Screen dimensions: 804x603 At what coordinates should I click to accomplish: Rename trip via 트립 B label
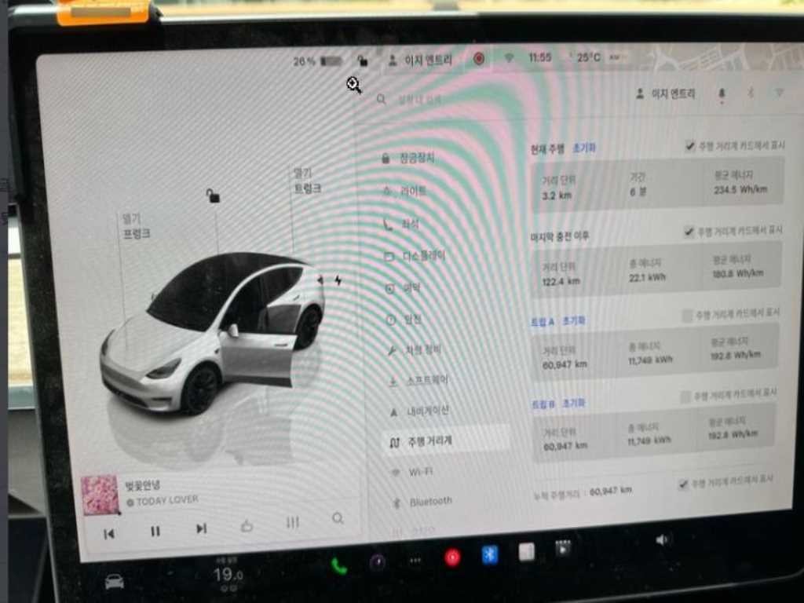(543, 404)
